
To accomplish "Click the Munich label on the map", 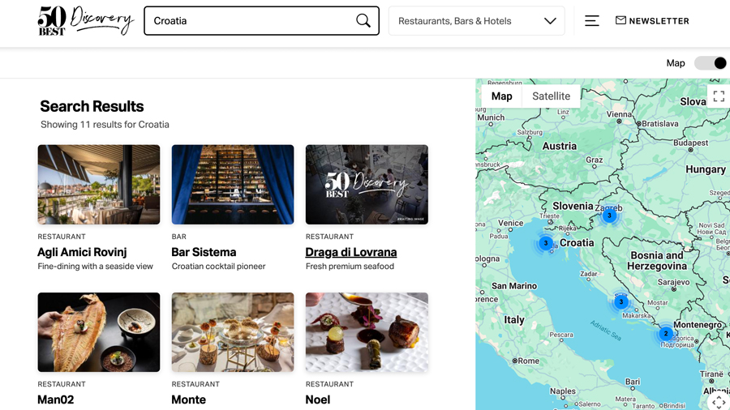I will 491,117.
